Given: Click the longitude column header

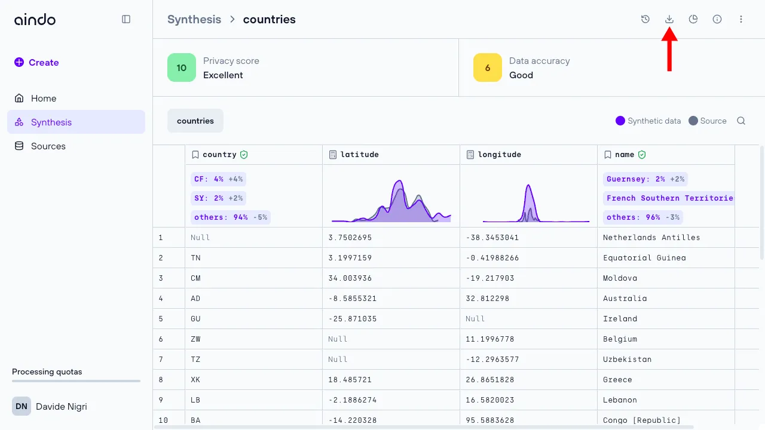Looking at the screenshot, I should (528, 155).
